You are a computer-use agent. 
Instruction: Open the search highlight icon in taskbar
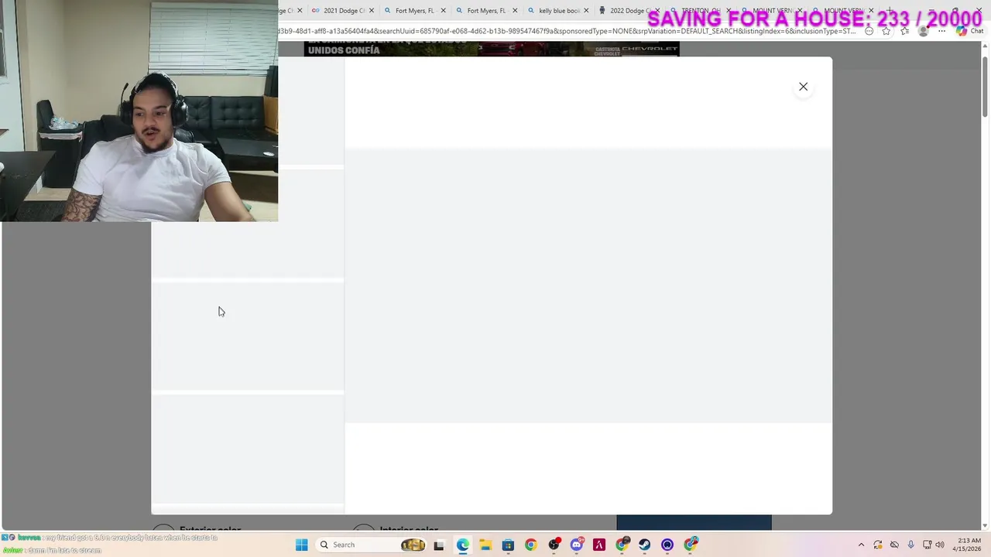(x=413, y=545)
